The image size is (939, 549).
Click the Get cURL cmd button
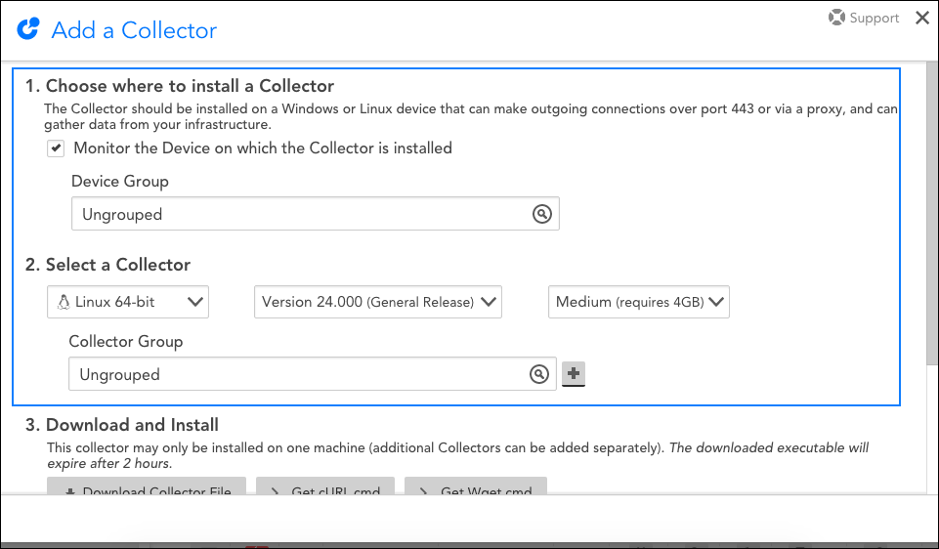[x=325, y=486]
